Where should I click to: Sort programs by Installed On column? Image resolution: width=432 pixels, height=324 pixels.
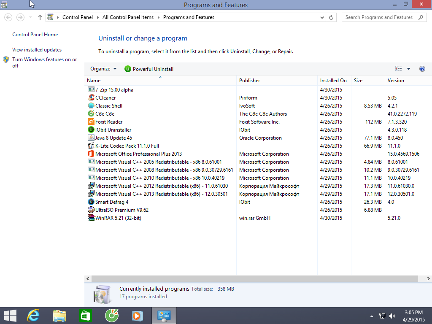coord(333,81)
